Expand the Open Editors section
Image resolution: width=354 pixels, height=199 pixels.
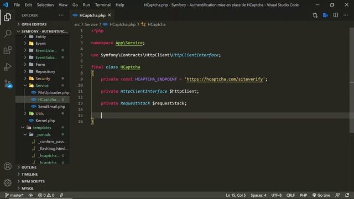pos(34,24)
